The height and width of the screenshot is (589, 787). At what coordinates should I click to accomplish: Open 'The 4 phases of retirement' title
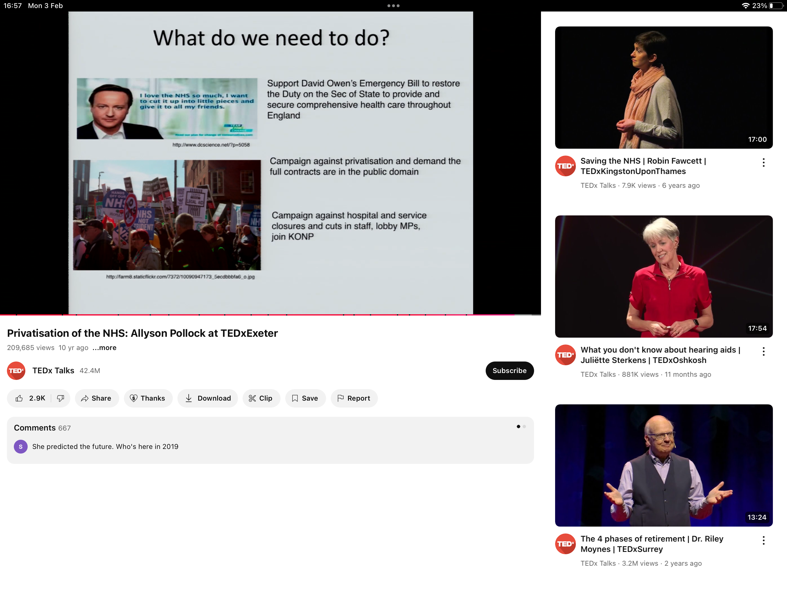652,544
